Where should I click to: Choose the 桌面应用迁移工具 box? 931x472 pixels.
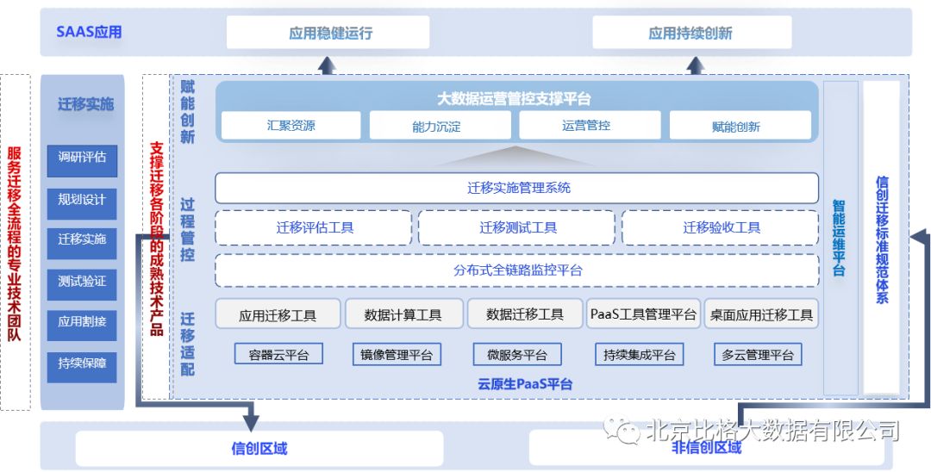click(761, 314)
